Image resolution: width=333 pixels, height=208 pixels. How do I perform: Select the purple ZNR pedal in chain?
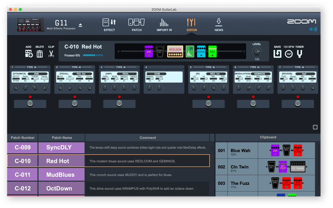[149, 51]
